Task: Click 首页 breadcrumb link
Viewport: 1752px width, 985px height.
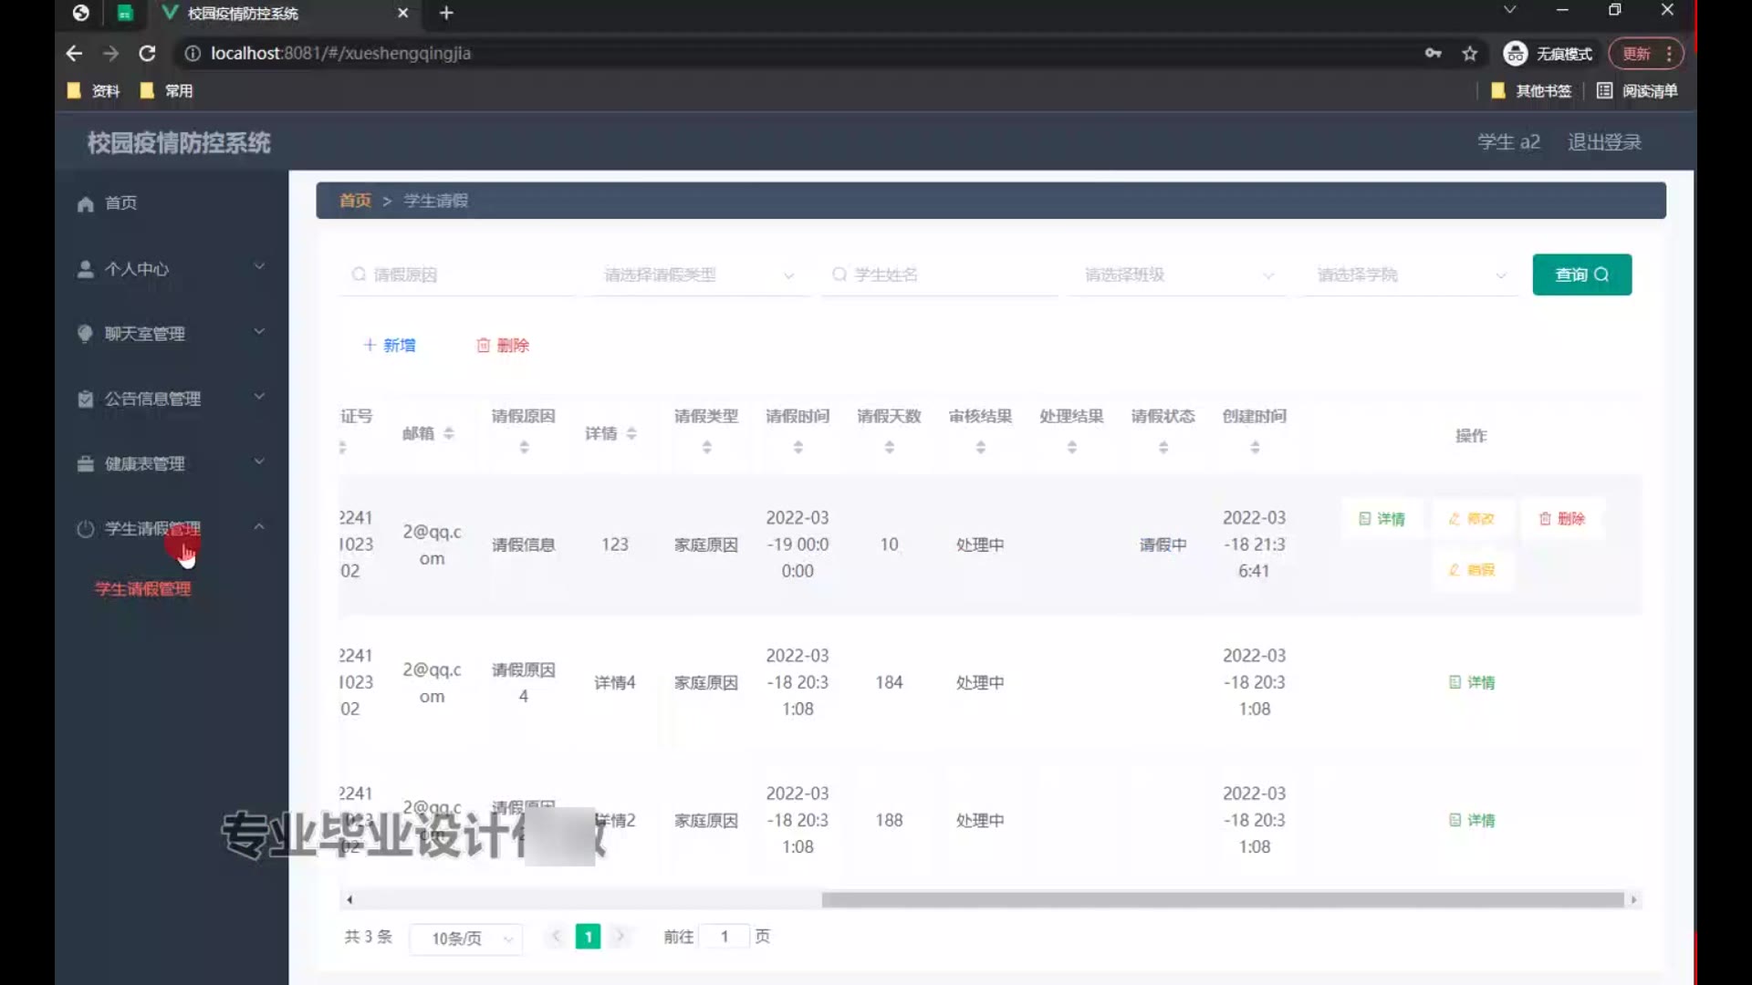Action: click(355, 201)
